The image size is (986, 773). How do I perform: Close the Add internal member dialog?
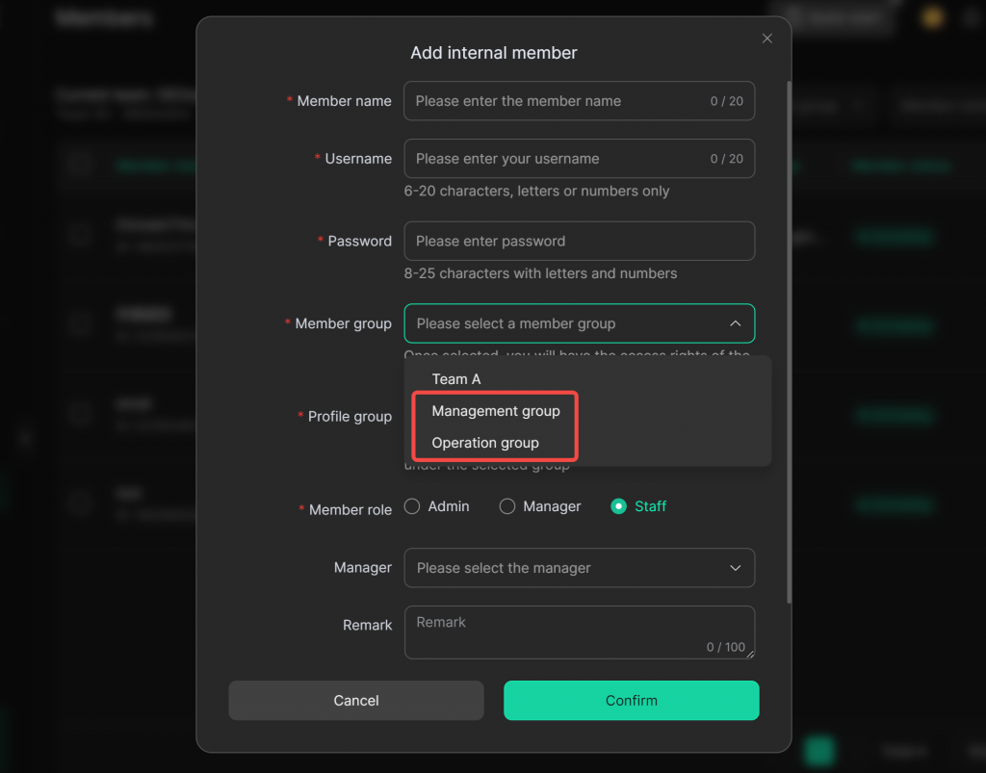[767, 39]
